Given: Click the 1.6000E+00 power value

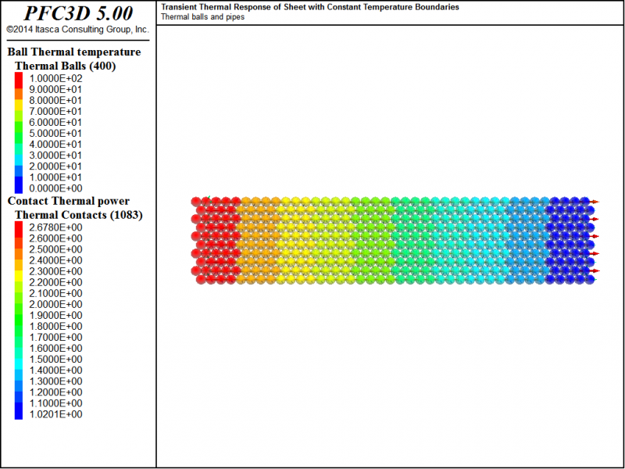Looking at the screenshot, I should tap(55, 348).
